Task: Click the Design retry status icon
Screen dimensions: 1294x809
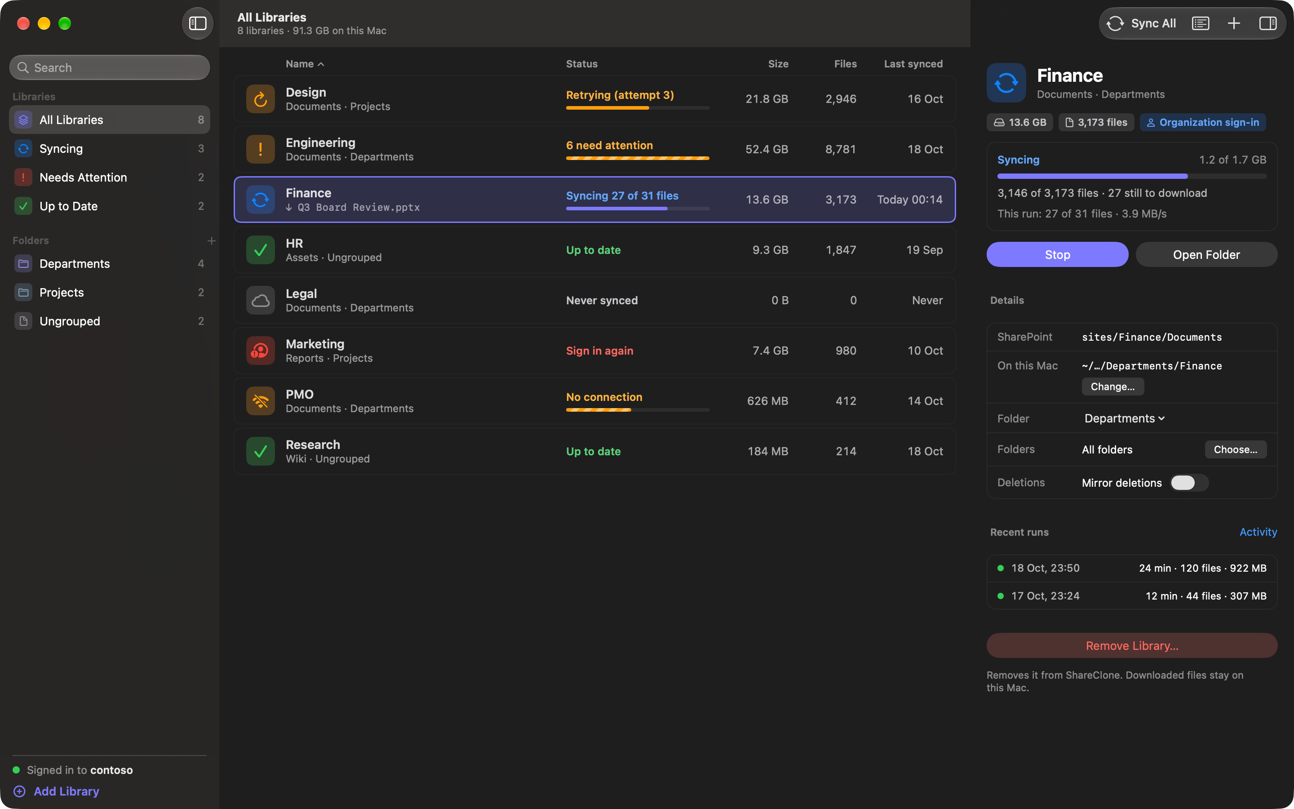Action: (x=261, y=99)
